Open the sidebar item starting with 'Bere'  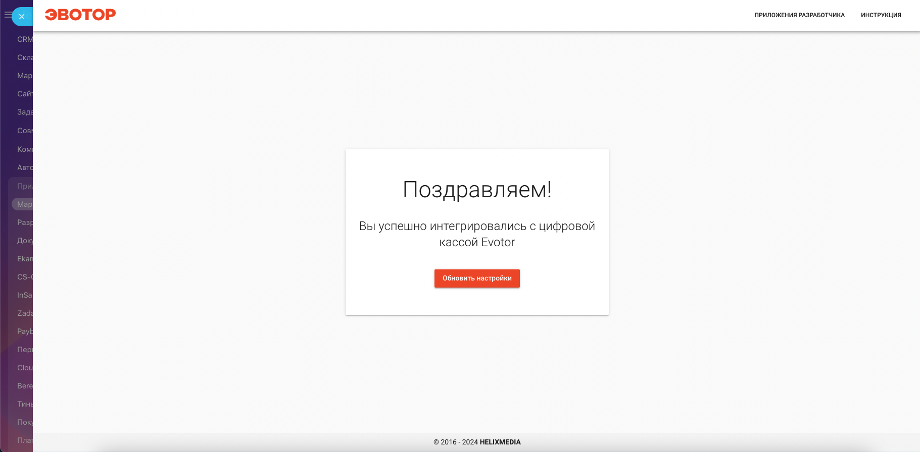pyautogui.click(x=25, y=386)
